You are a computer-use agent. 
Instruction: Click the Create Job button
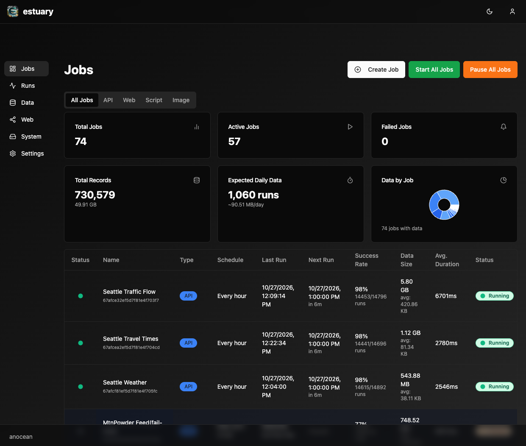coord(376,70)
